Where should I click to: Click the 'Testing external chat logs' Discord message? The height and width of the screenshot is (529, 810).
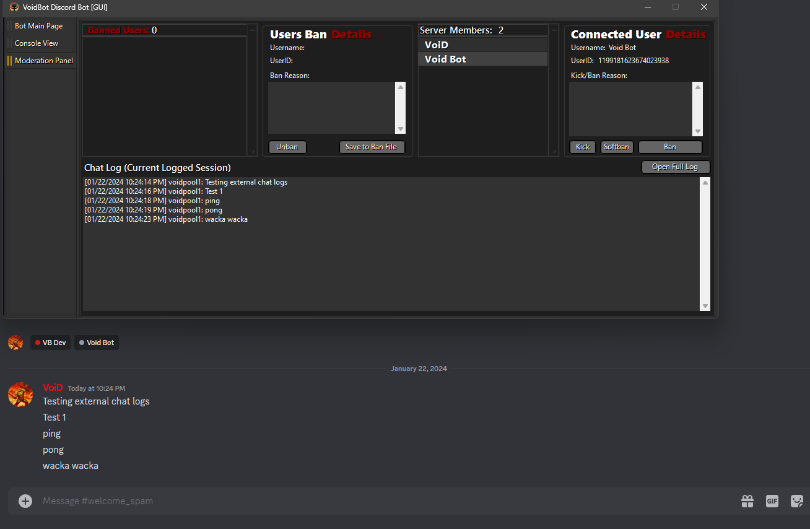[x=96, y=401]
